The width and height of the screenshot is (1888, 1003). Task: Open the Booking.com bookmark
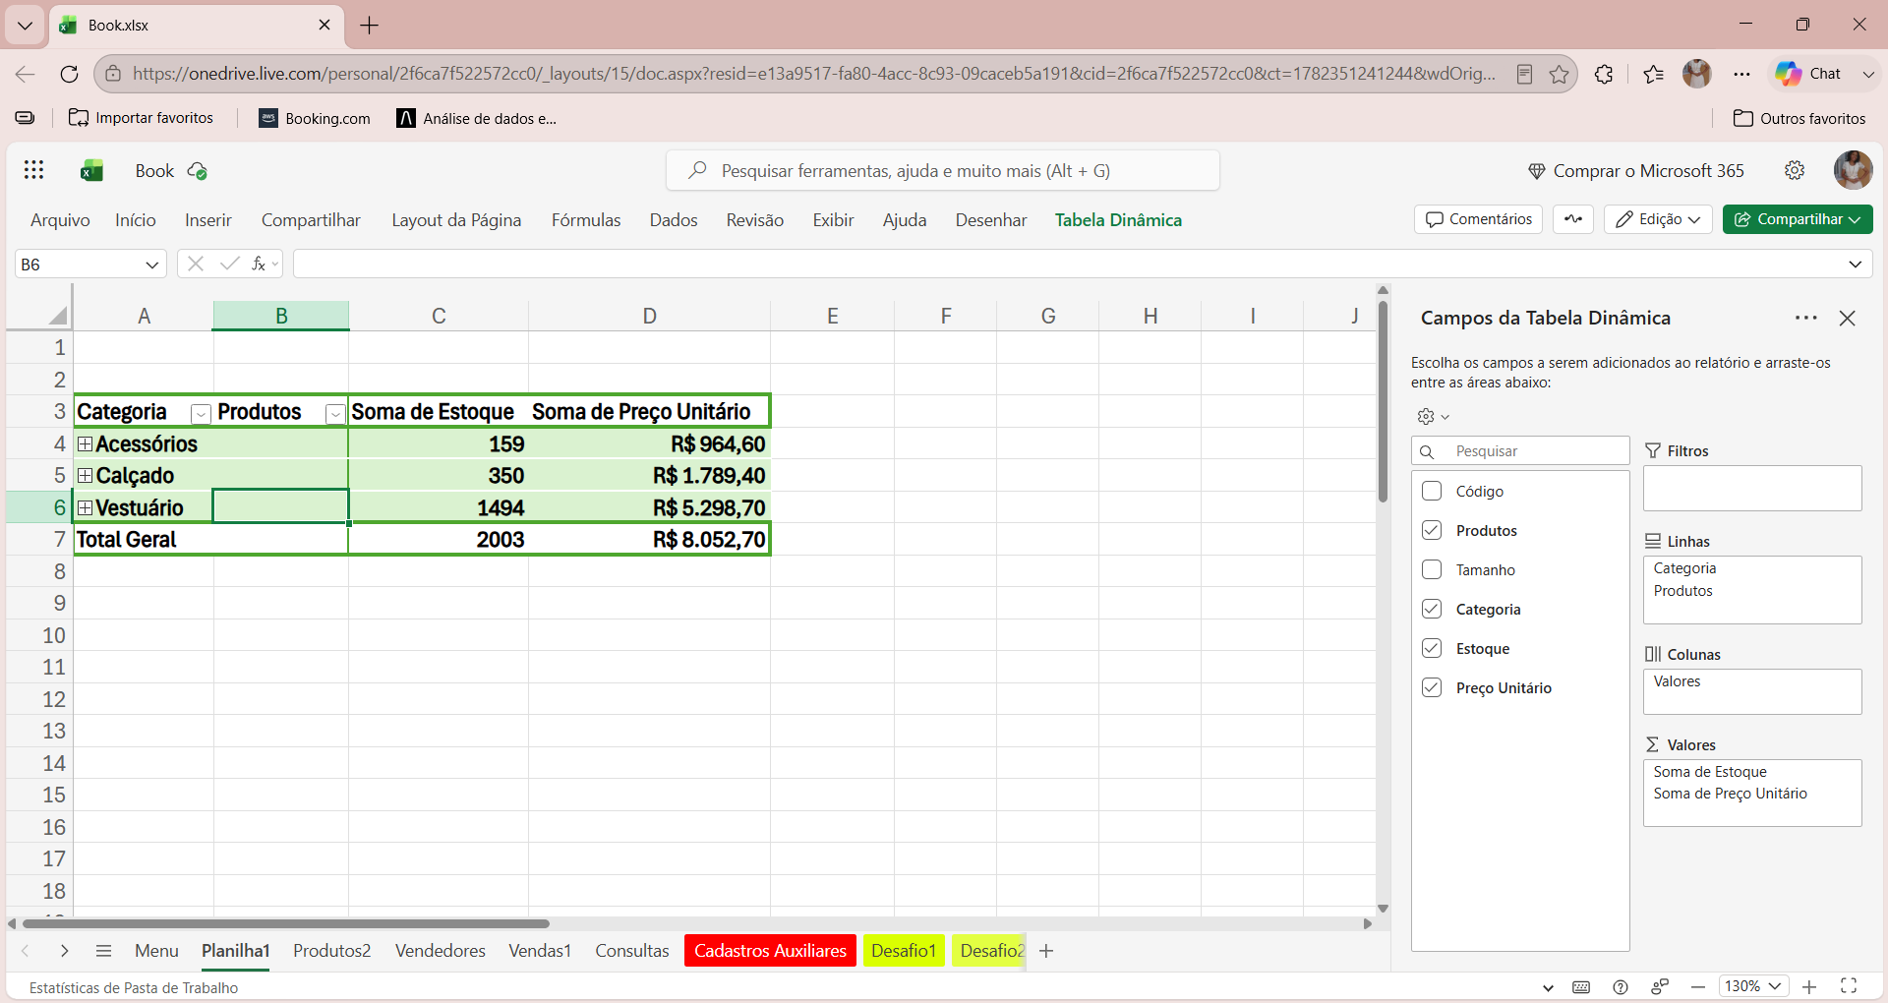315,118
